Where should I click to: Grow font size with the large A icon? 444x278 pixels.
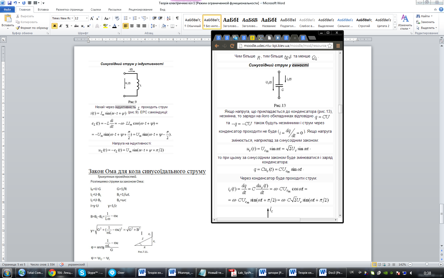click(92, 18)
